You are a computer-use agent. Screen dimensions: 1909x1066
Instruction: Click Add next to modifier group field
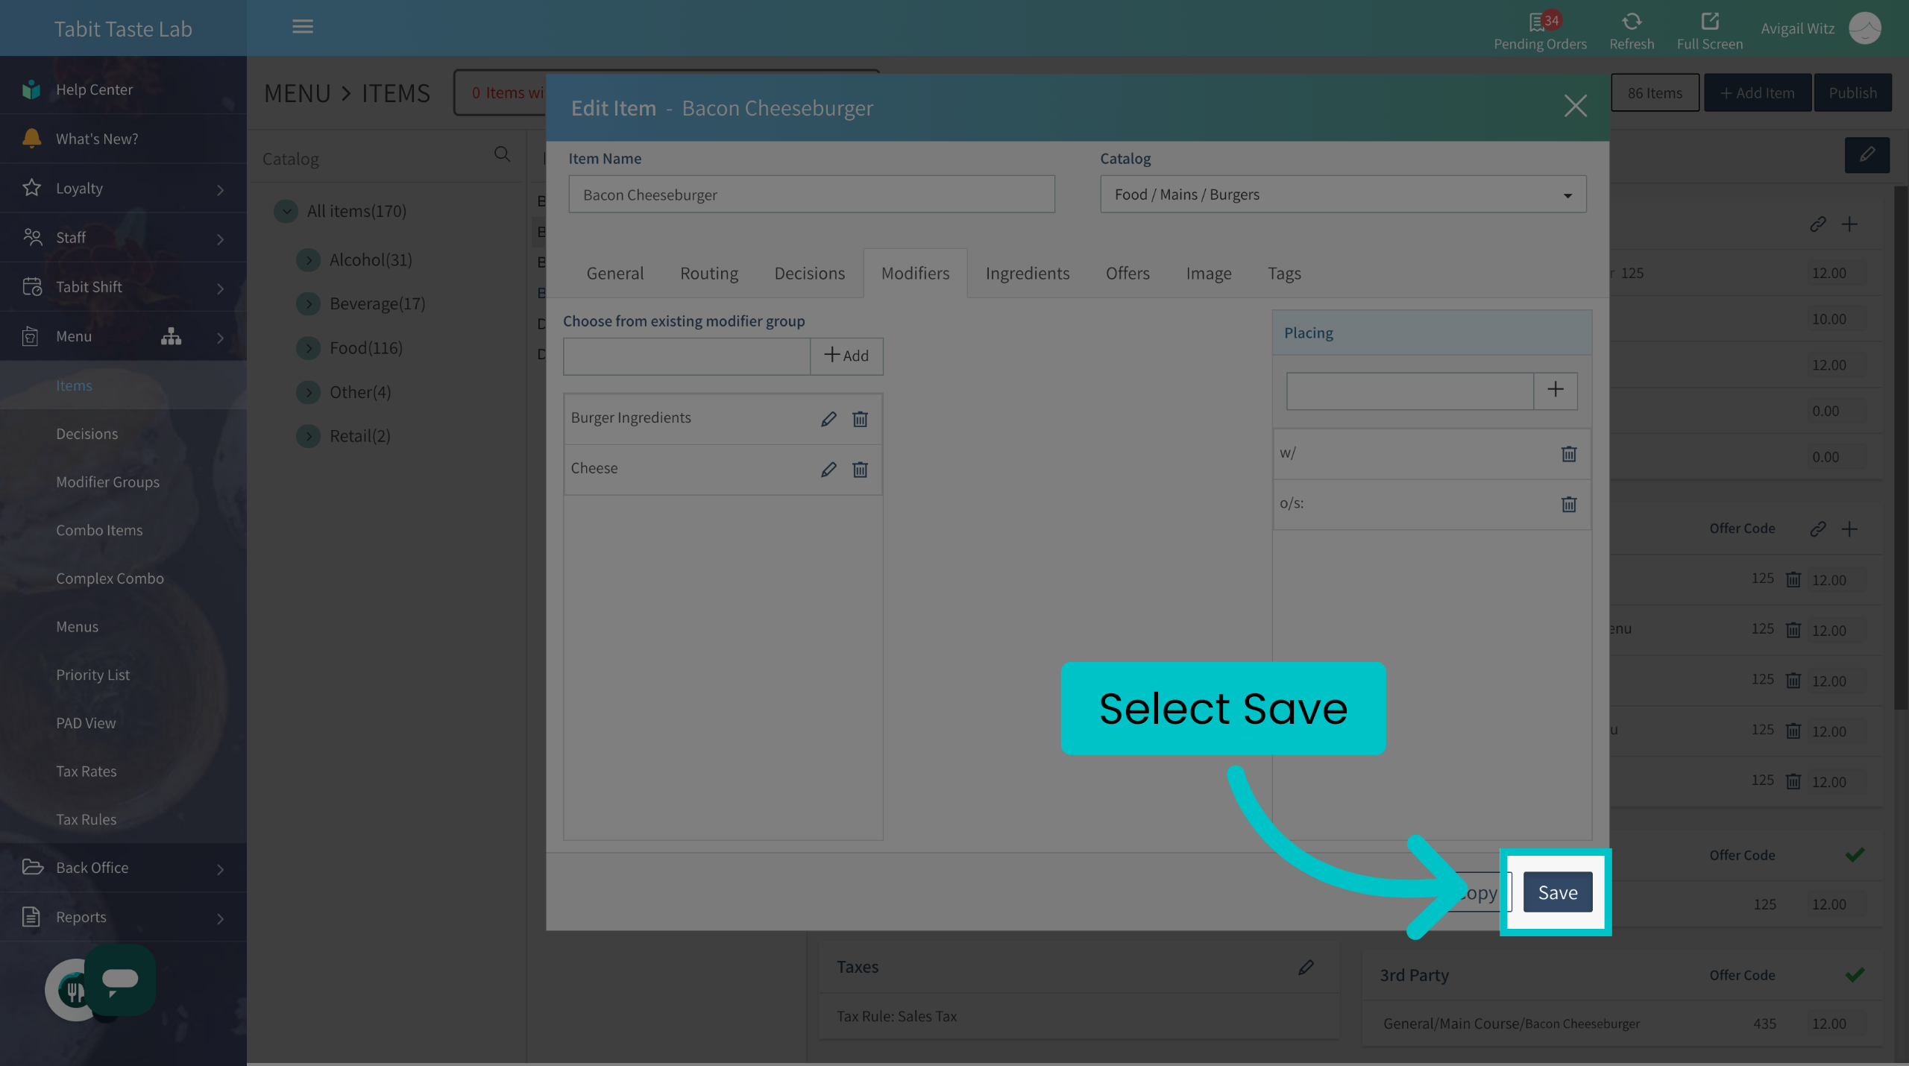[x=846, y=356]
